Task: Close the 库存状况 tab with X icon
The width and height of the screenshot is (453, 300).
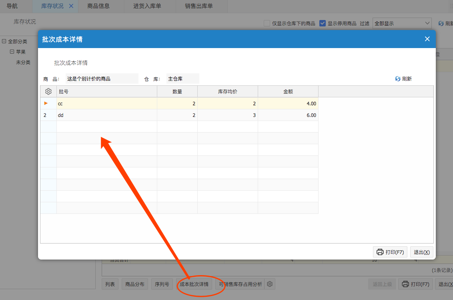Action: click(x=71, y=6)
